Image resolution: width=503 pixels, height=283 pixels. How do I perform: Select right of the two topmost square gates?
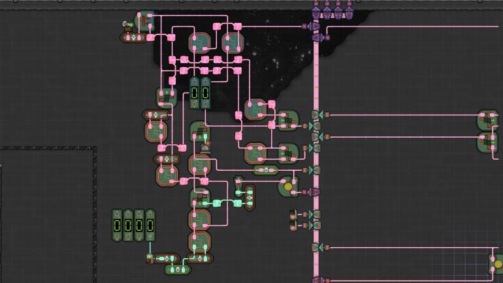(x=233, y=43)
